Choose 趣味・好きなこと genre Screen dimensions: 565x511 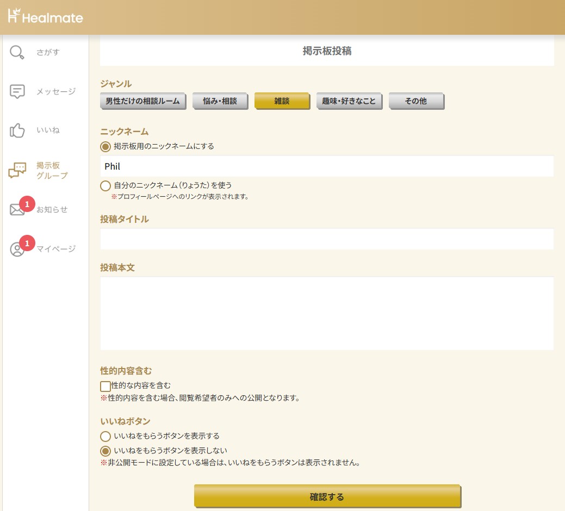(349, 101)
